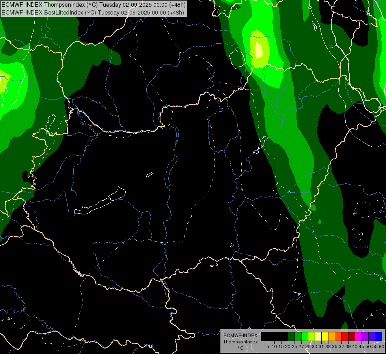Select the orange 33–35 legend swatch
The height and width of the screenshot is (354, 386).
click(x=332, y=336)
